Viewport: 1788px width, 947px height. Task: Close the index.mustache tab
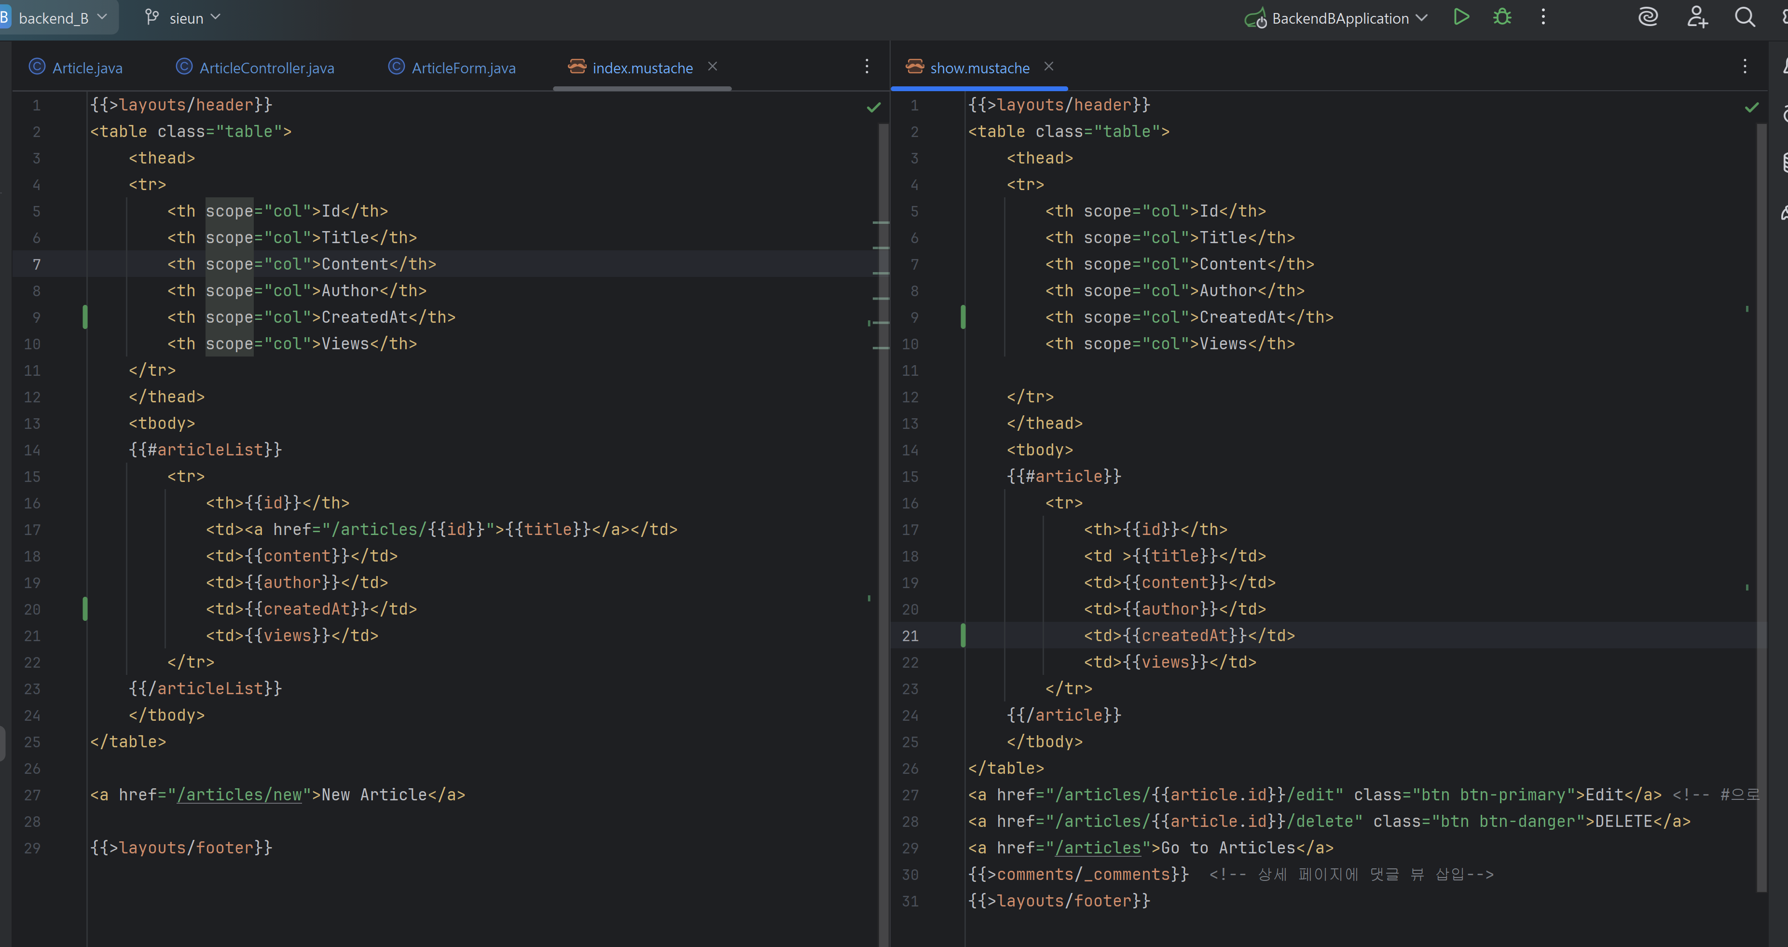(712, 67)
